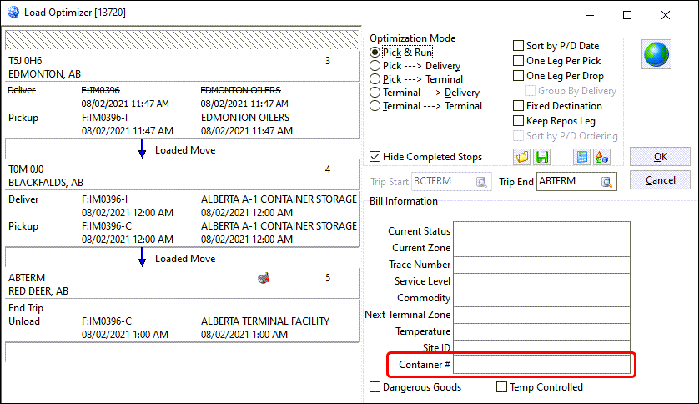Click the colored shapes icon

(x=601, y=157)
